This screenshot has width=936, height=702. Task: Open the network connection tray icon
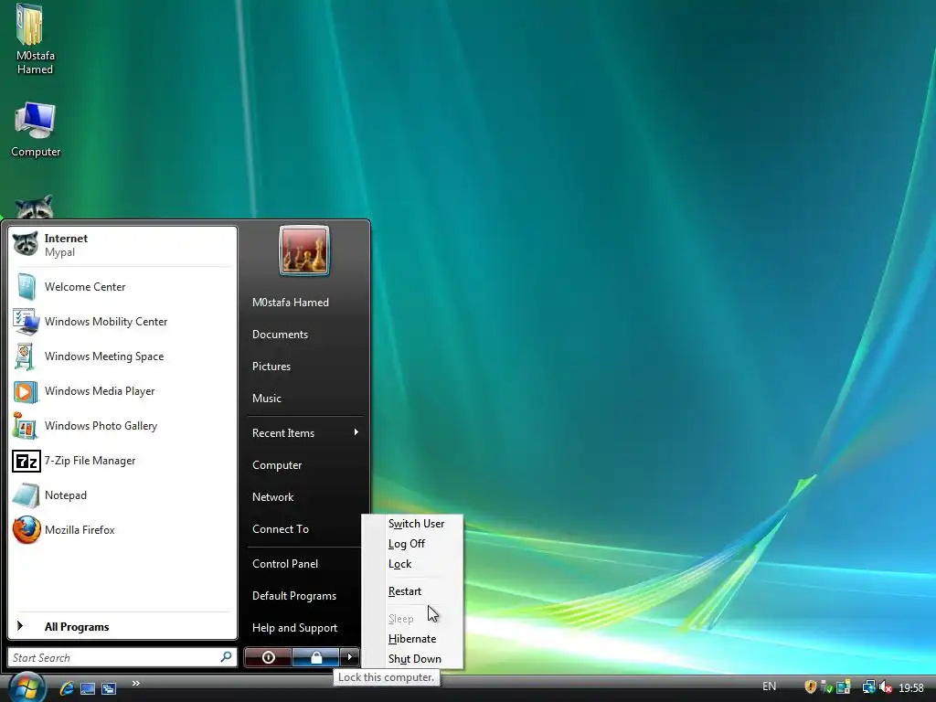868,687
